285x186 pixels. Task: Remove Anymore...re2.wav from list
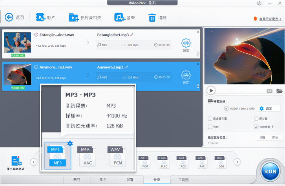tap(198, 64)
